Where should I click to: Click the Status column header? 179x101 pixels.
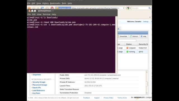pos(131,44)
